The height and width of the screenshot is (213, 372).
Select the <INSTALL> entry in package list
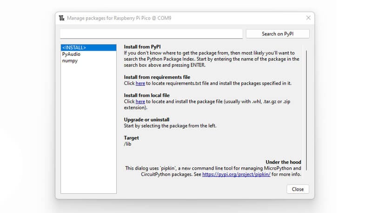point(88,48)
